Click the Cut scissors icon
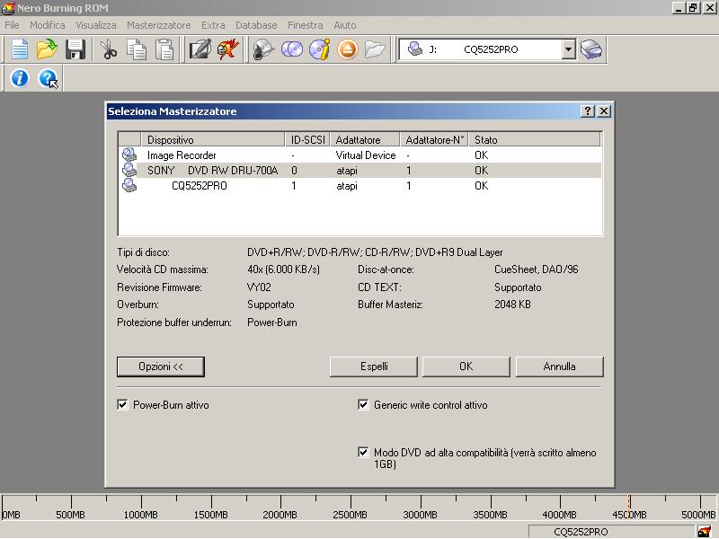 pyautogui.click(x=108, y=49)
